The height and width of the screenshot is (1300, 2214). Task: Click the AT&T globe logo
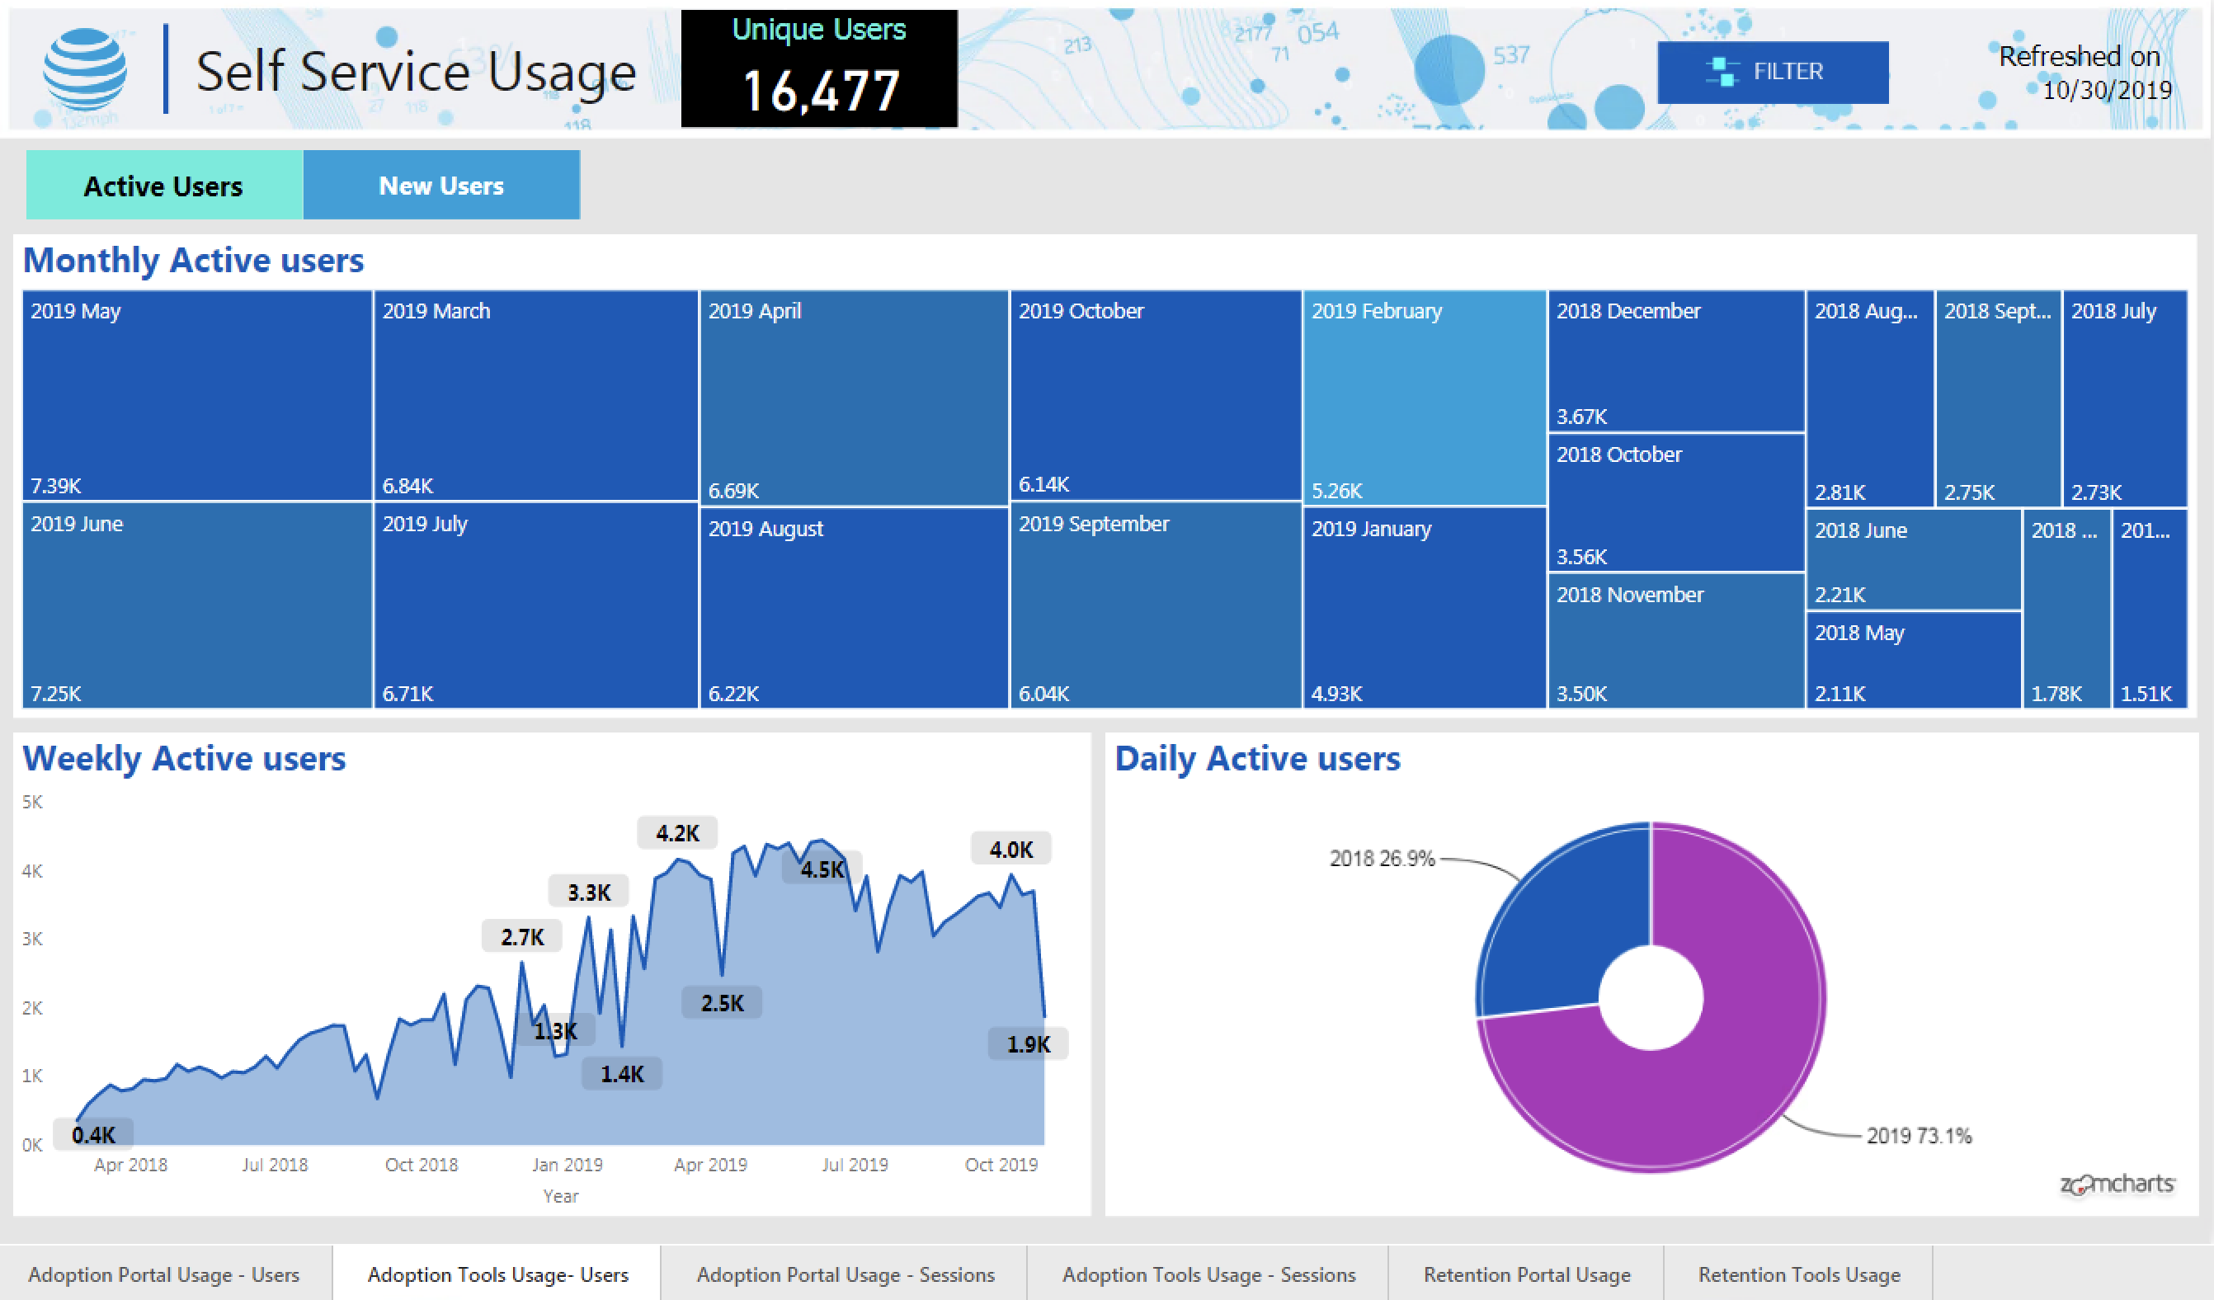(84, 69)
